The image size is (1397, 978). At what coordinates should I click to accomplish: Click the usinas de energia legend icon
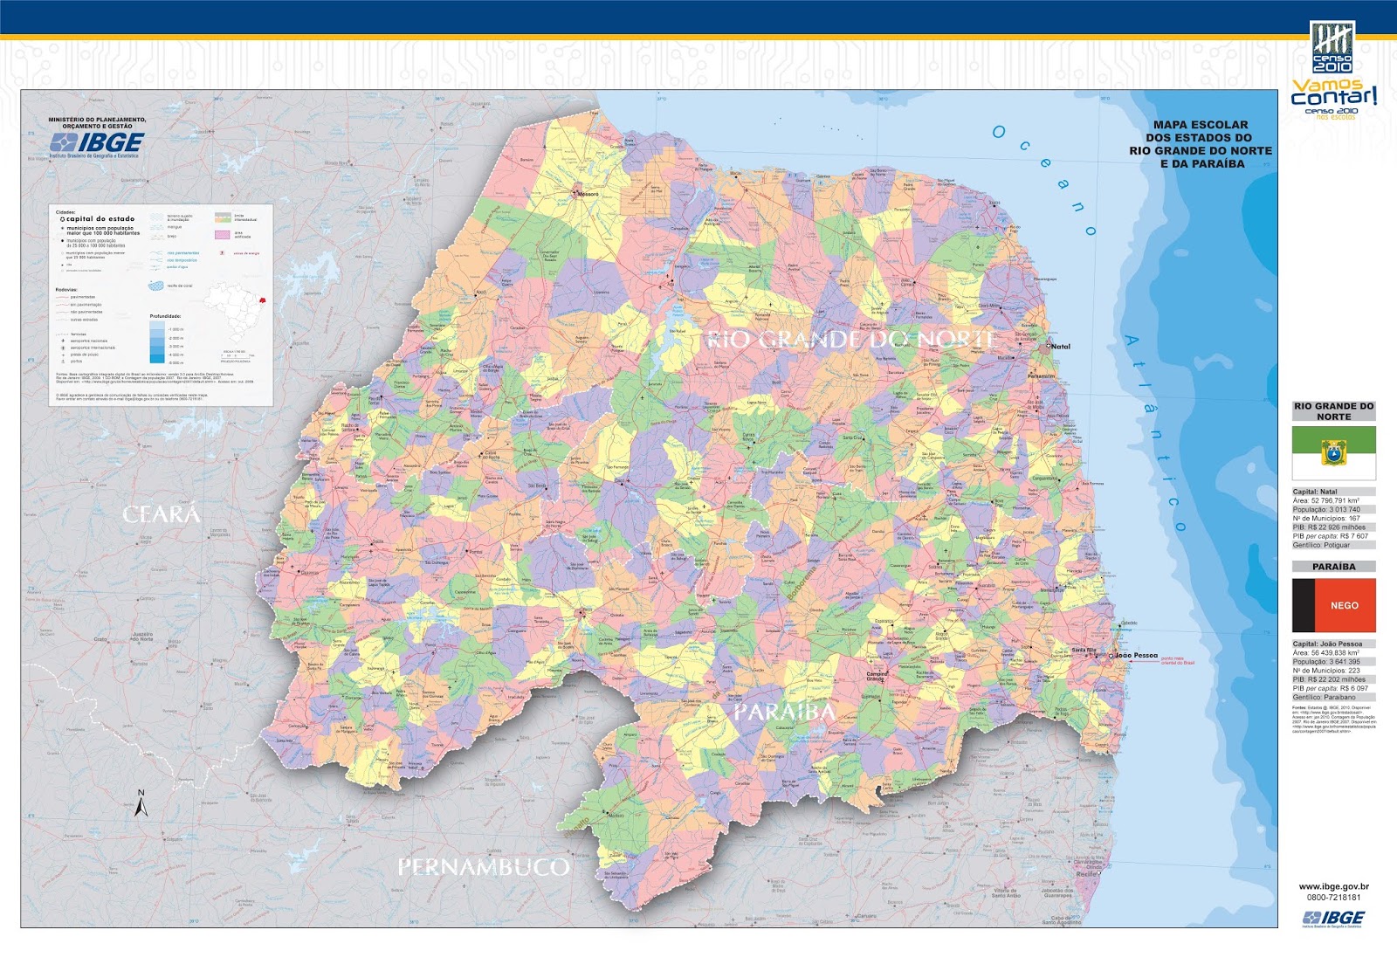222,253
